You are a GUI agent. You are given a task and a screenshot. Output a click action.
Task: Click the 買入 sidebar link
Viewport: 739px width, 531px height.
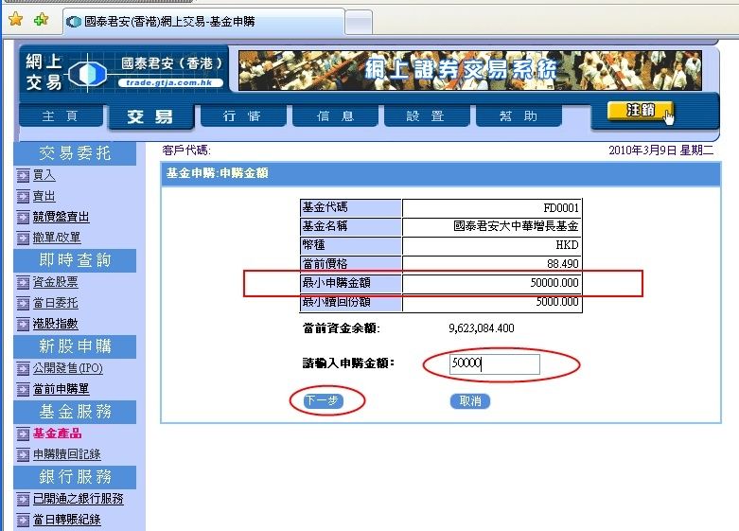tap(44, 175)
